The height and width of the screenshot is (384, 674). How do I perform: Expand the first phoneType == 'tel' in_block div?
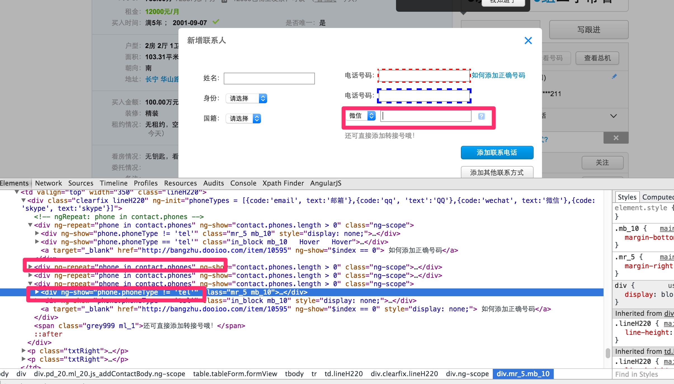click(37, 242)
